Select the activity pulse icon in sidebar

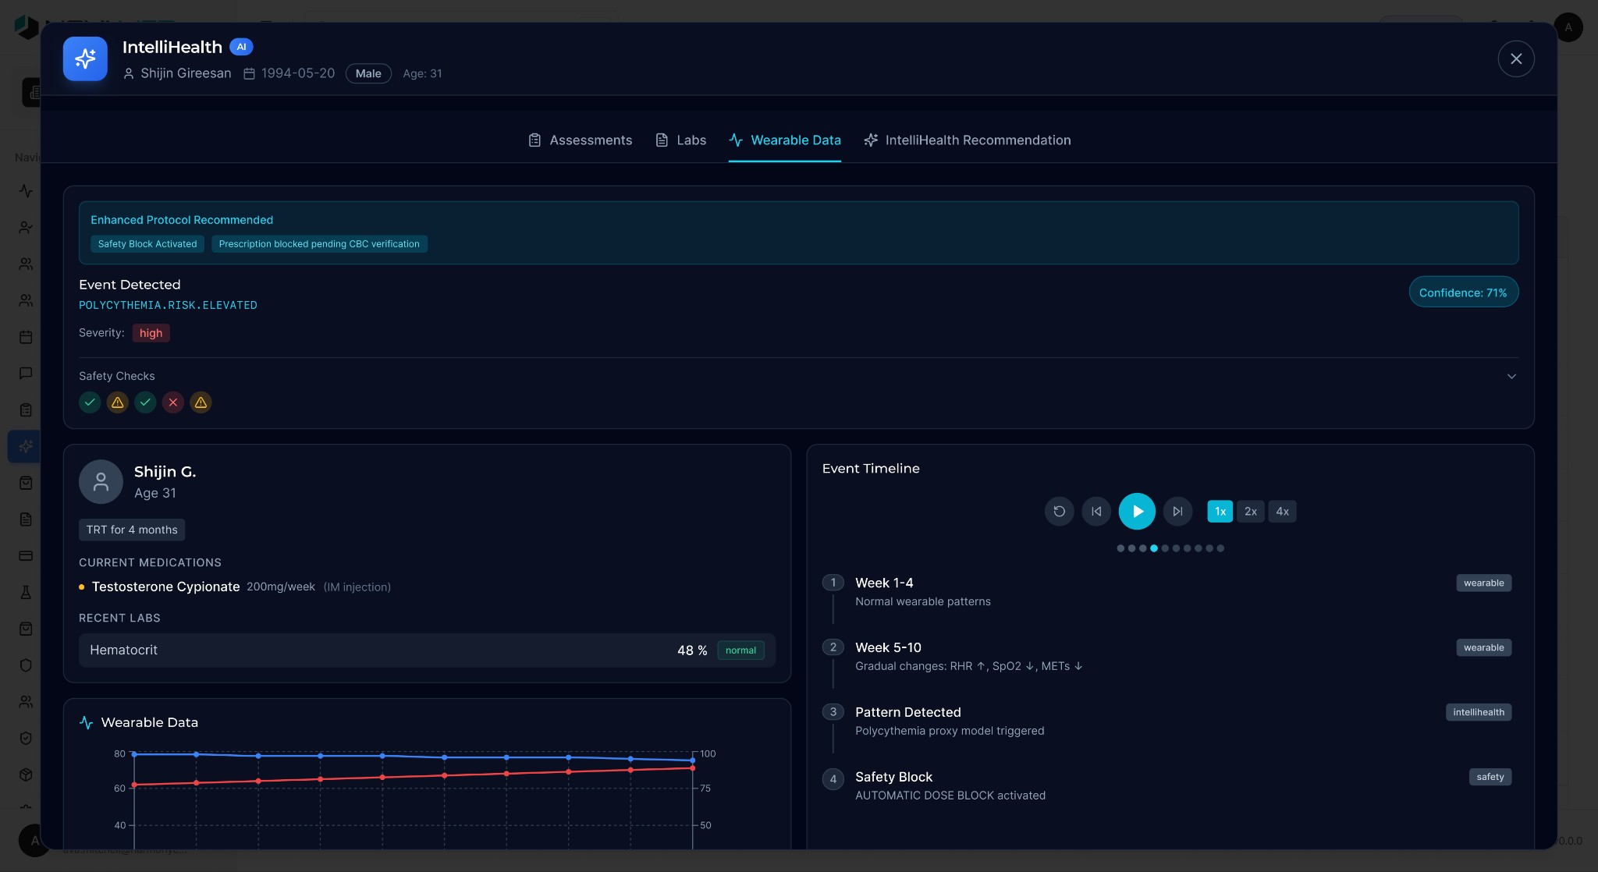[x=26, y=190]
